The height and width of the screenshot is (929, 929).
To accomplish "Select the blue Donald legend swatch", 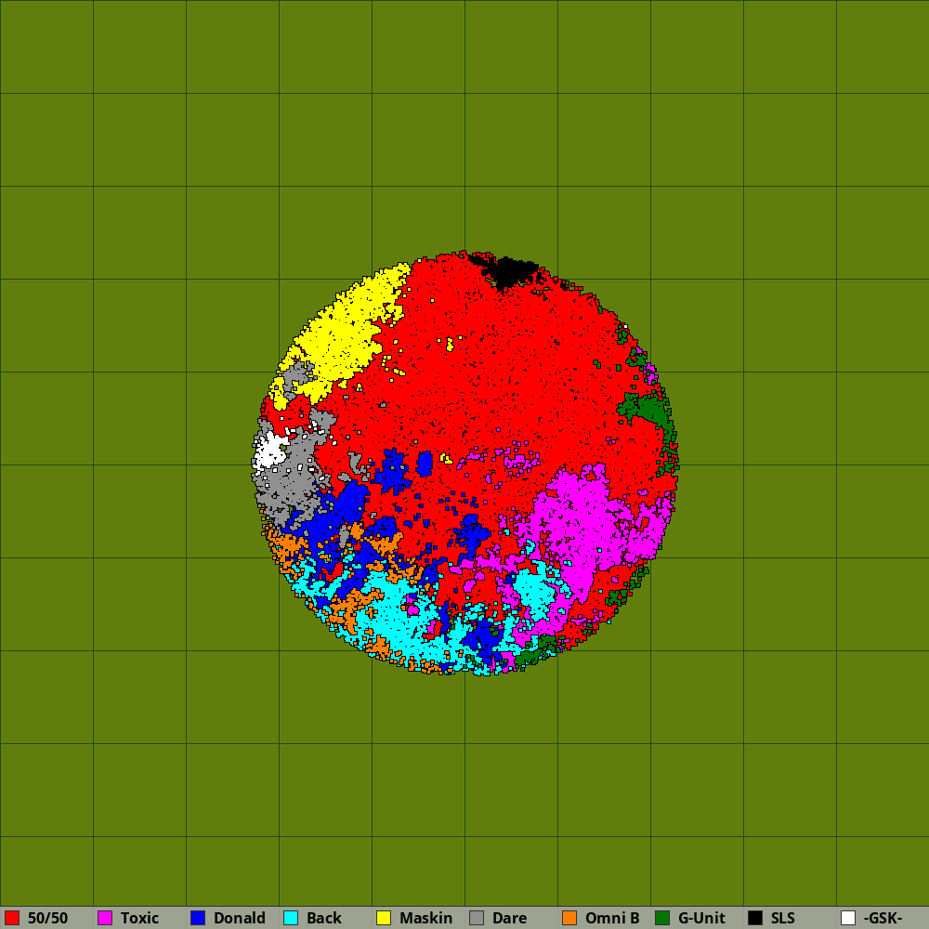I will [x=198, y=918].
